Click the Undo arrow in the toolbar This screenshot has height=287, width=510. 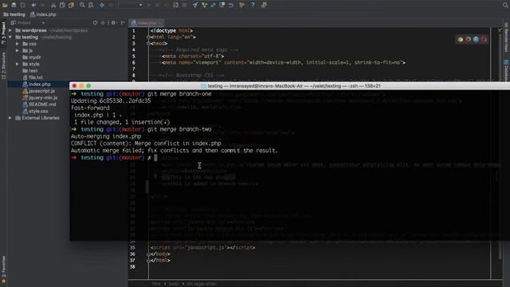tap(33, 5)
